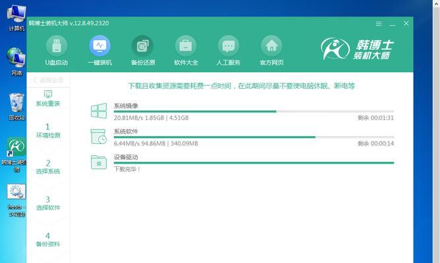Click the 韩博士 runner logo
Screen dimensions: 440x263
click(334, 49)
